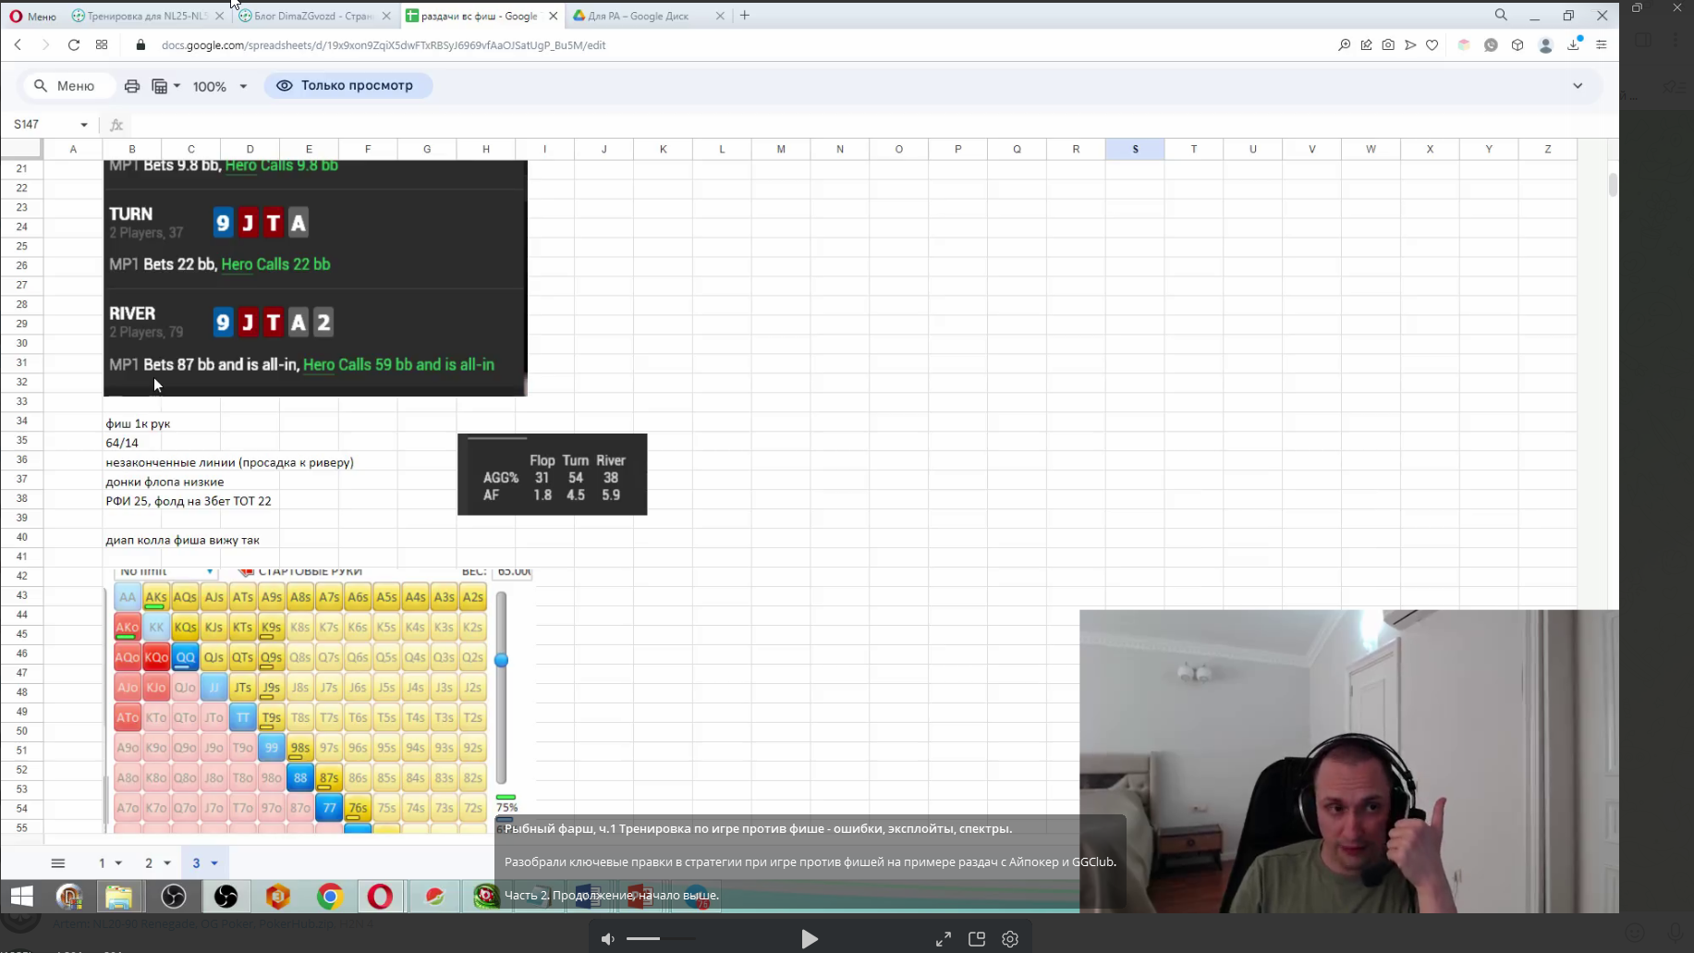Open the all sheets list icon
Image resolution: width=1694 pixels, height=953 pixels.
point(58,863)
